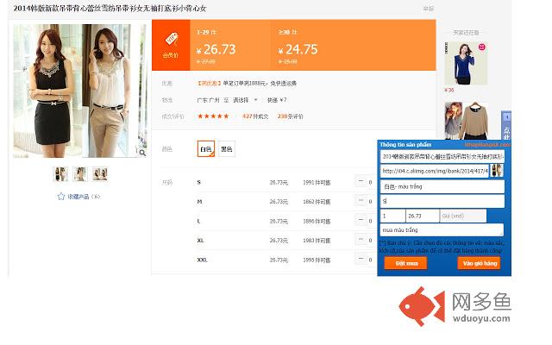Choose the 黑色 color option
Viewport: 552px width, 345px height.
226,149
